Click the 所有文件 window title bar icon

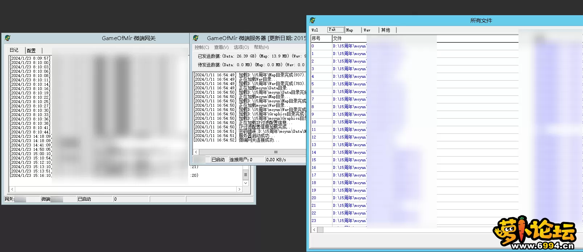coord(313,20)
